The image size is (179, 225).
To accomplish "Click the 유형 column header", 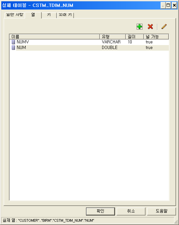I will click(113, 37).
